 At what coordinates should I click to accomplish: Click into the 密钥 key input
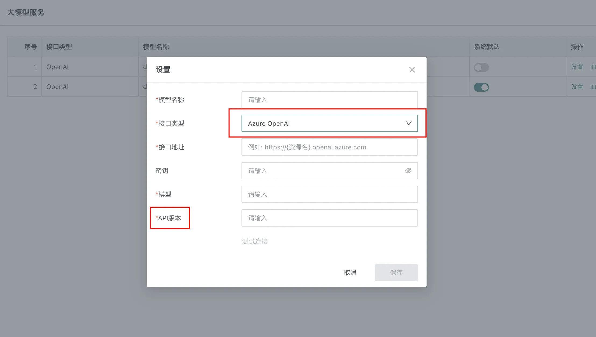(x=323, y=171)
